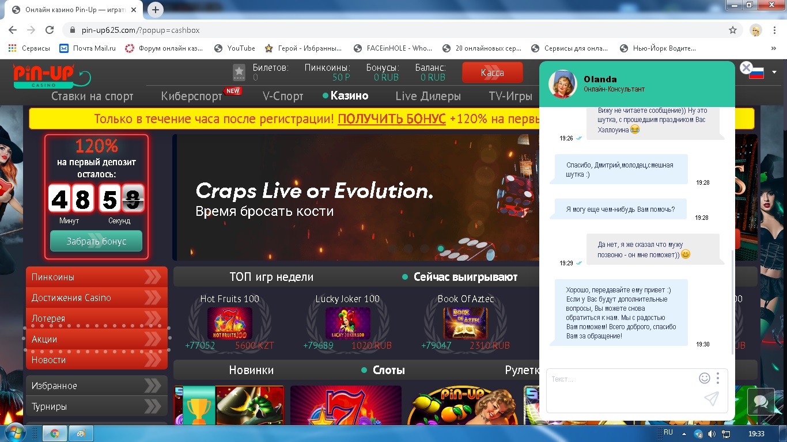Show hidden tray icons arrow
787x442 pixels.
tap(684, 433)
